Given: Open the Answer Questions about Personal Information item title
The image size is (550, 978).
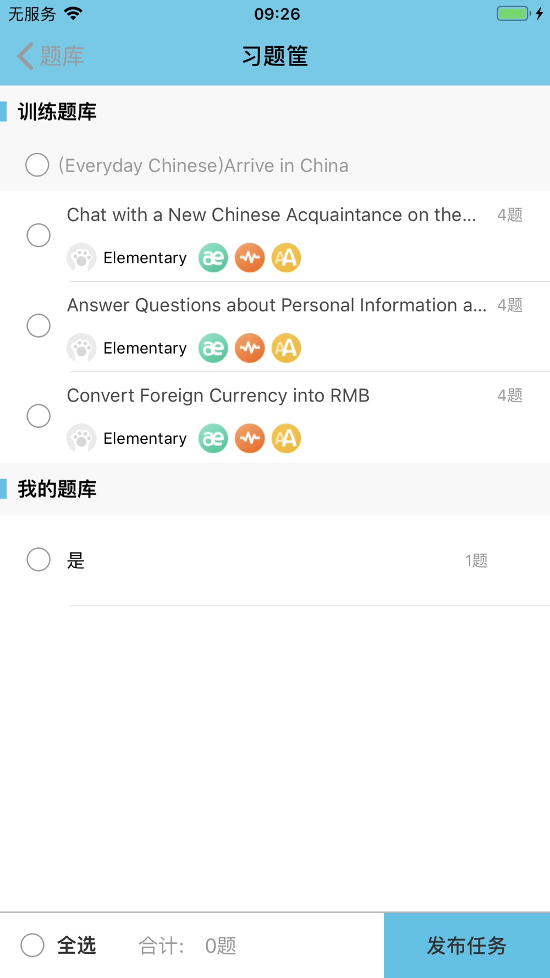Looking at the screenshot, I should tap(277, 305).
